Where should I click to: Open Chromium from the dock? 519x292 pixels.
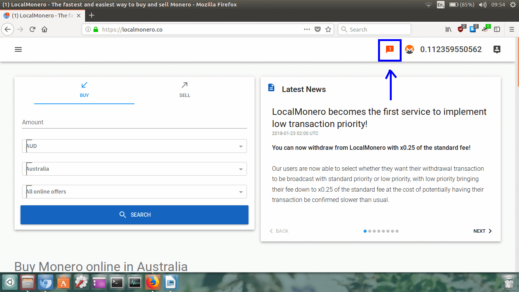tap(46, 282)
